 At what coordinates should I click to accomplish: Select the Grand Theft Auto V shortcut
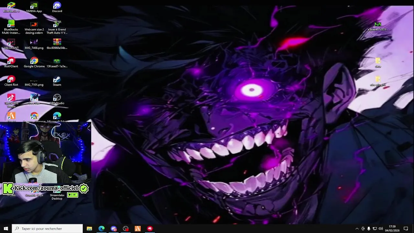pos(57,27)
